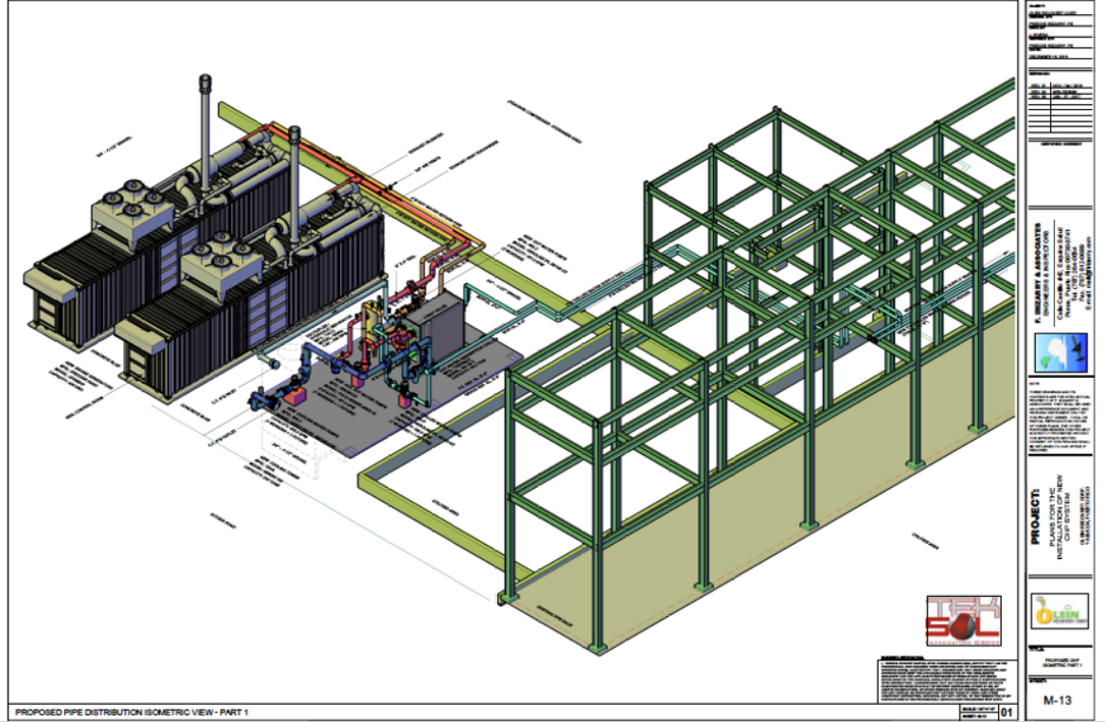1105x722 pixels.
Task: Click the drawing number 01 box
Action: (x=1006, y=712)
